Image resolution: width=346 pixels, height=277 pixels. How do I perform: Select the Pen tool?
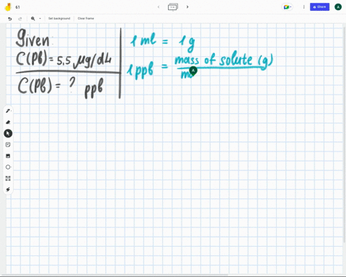tap(8, 111)
